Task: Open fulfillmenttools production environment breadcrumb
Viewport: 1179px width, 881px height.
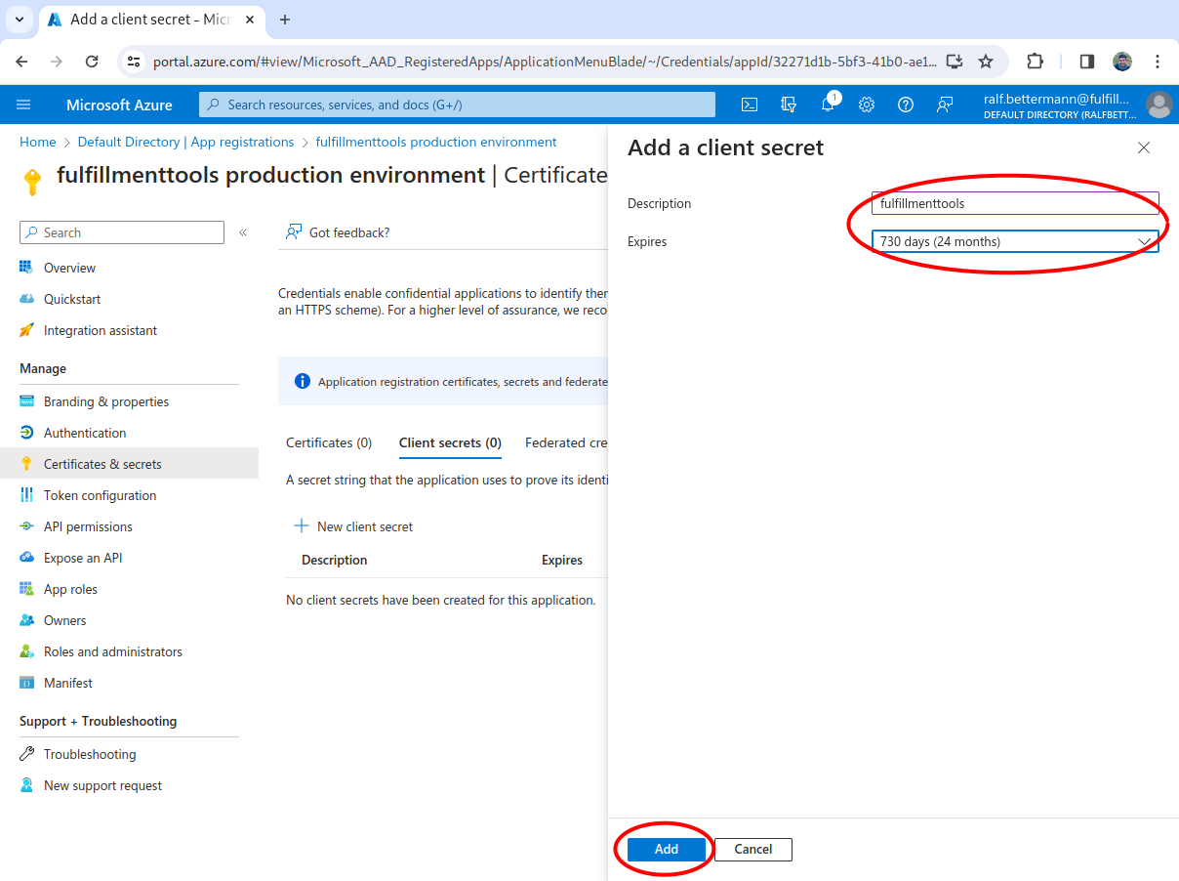Action: click(x=436, y=142)
